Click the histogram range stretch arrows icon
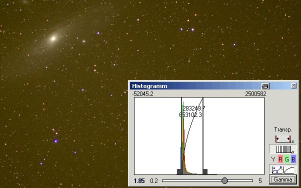Viewport: 301px width, 188px height. tap(283, 138)
